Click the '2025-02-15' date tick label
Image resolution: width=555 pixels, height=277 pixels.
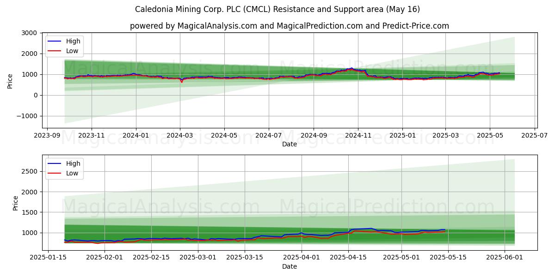(x=151, y=259)
